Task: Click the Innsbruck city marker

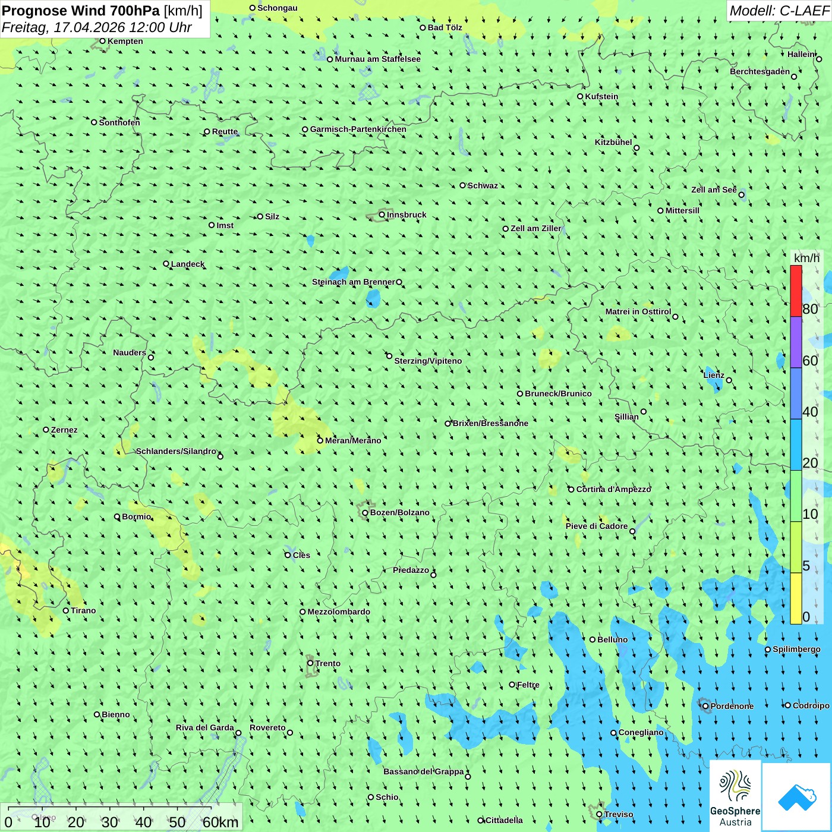Action: pos(382,215)
